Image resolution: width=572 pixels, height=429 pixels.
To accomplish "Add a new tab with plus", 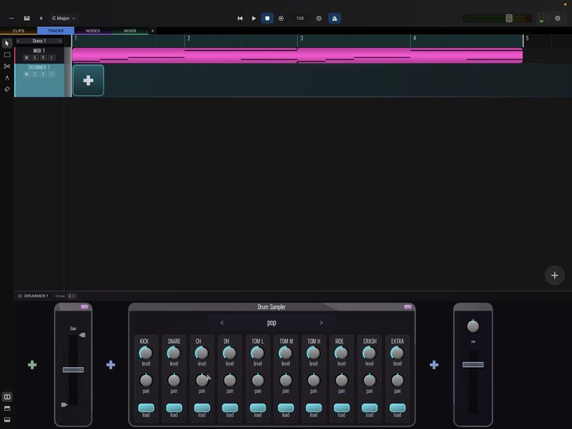I will point(153,31).
